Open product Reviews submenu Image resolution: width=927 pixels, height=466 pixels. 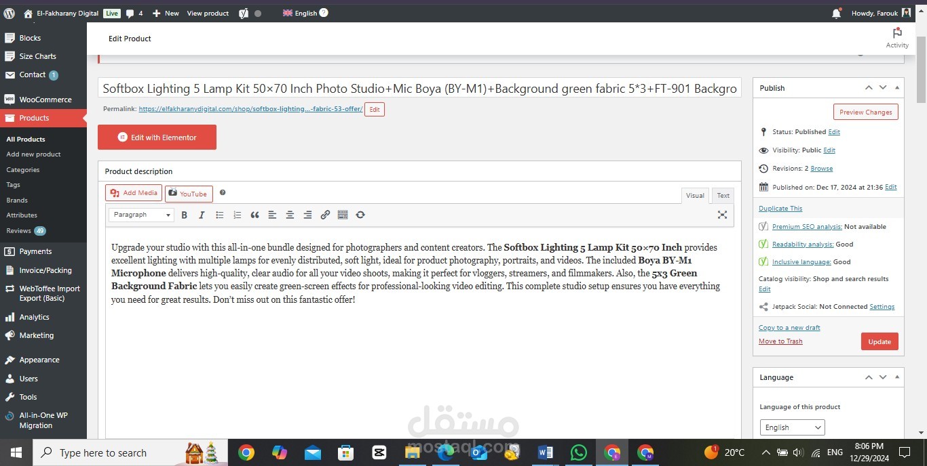click(x=26, y=231)
